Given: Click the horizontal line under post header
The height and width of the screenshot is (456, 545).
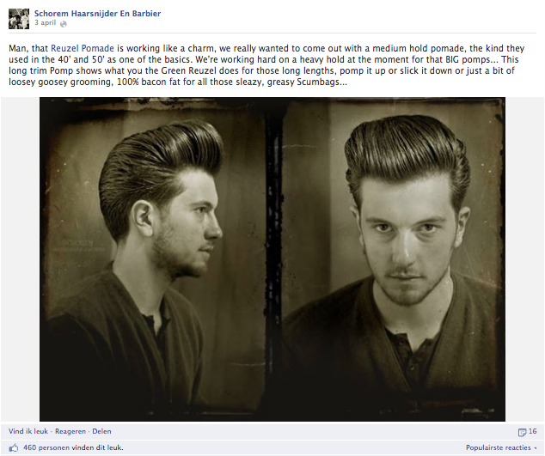Looking at the screenshot, I should [x=272, y=33].
